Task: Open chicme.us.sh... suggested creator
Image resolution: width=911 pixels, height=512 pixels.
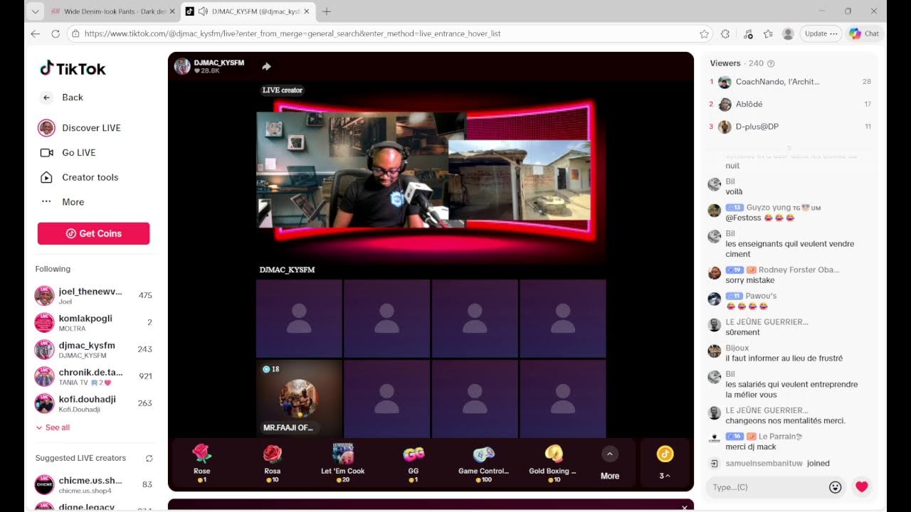Action: 94,484
